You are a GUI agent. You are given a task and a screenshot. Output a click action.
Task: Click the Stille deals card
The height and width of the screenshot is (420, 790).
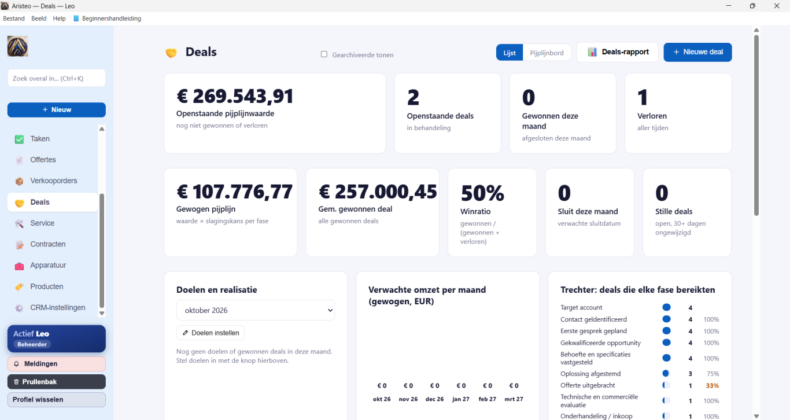pyautogui.click(x=687, y=212)
